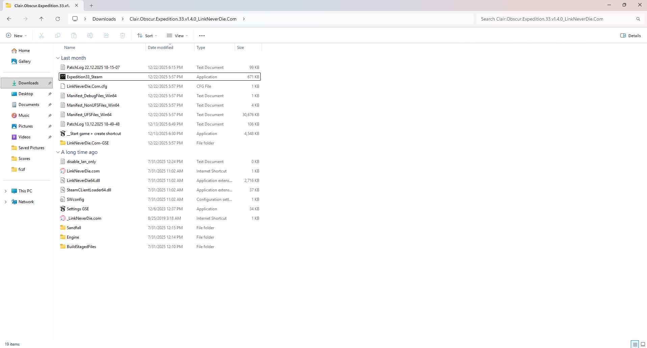The height and width of the screenshot is (348, 647).
Task: Open the See more three-dots menu
Action: click(x=202, y=35)
